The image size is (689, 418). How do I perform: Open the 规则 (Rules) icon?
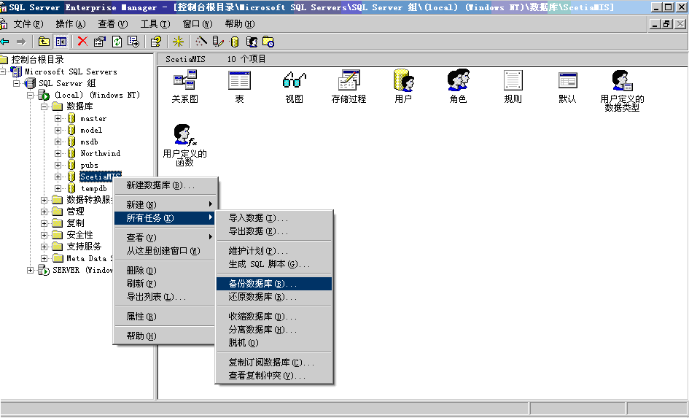513,81
